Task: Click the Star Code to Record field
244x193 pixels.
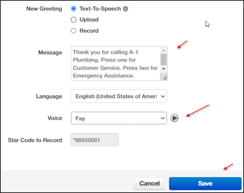Action: click(x=95, y=140)
